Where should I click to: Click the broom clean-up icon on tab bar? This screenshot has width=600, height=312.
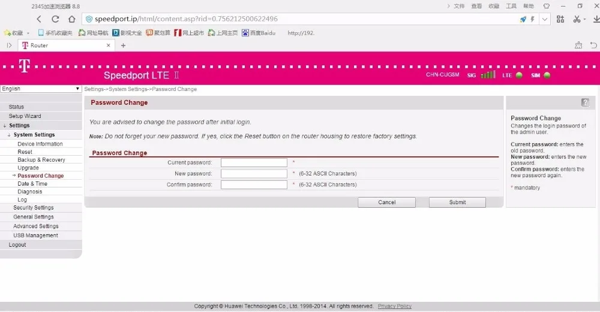coord(578,46)
